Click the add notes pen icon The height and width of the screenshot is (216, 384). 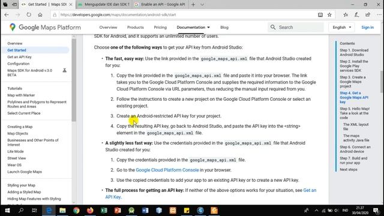pyautogui.click(x=356, y=14)
